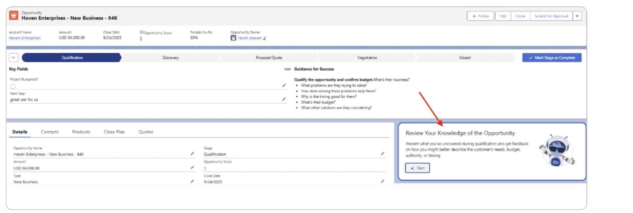Click the bullet 'What's their budget?'

pos(318,102)
